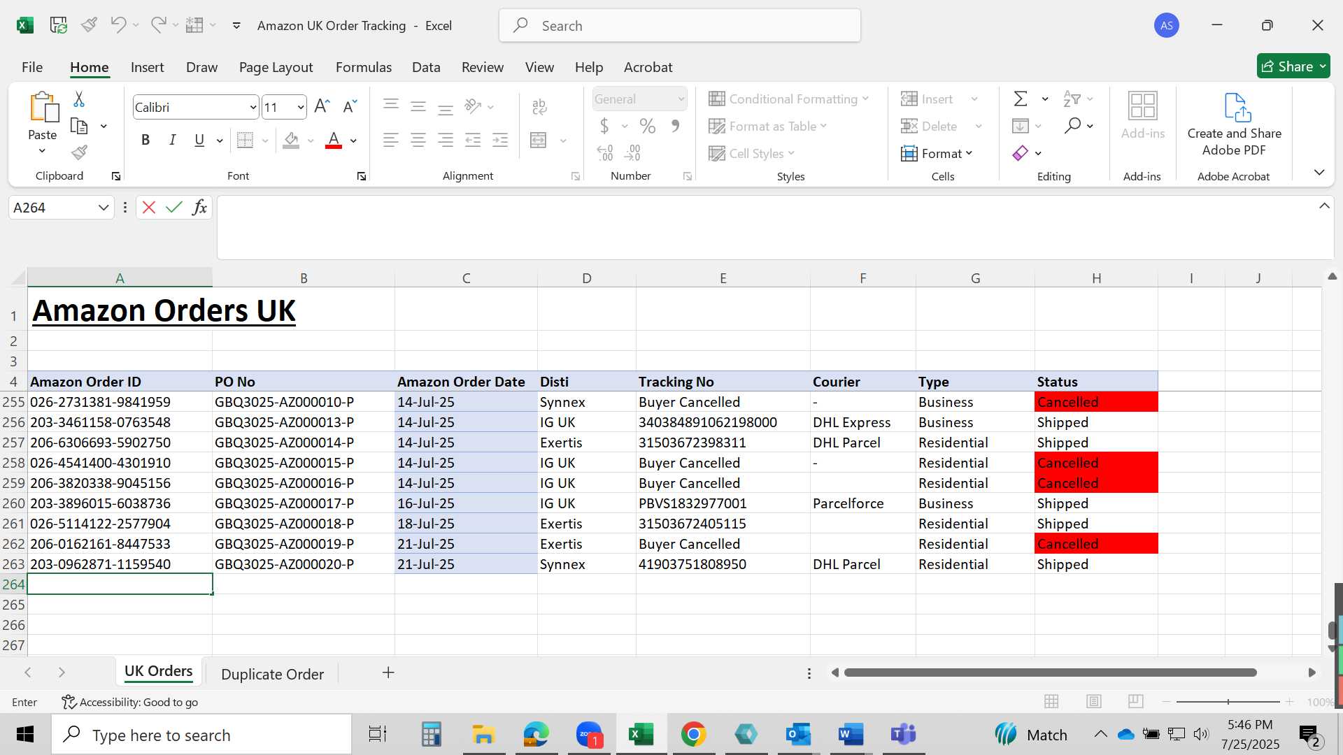The image size is (1343, 755).
Task: Switch to the Page Layout tab
Action: pos(276,67)
